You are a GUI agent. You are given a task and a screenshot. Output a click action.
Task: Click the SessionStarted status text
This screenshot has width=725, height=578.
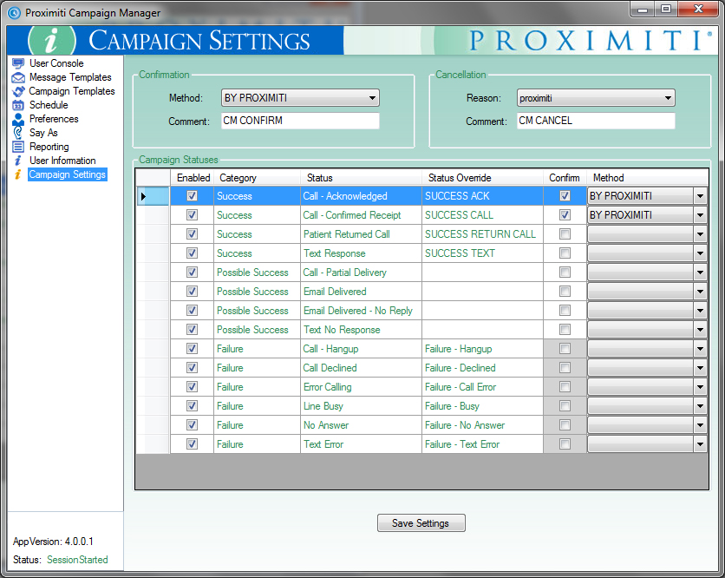(x=77, y=560)
